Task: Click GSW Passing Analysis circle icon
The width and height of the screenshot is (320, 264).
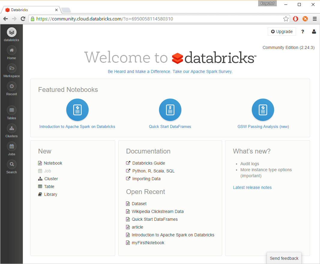Action: [x=263, y=110]
